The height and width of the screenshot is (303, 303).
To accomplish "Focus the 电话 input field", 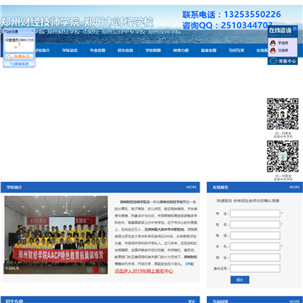I will coord(255,236).
